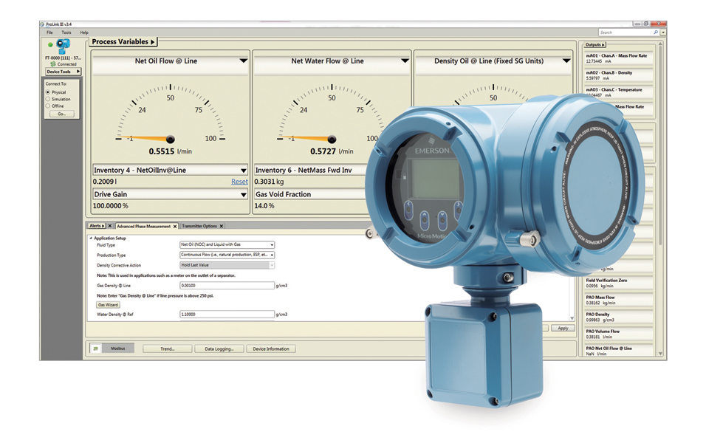The height and width of the screenshot is (443, 706).
Task: Click the transmitter device icon in the sidebar
Action: click(x=63, y=47)
